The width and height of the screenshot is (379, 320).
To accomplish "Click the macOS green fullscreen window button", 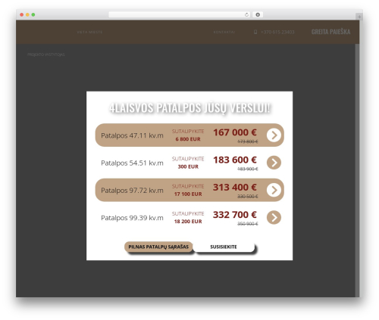I will [33, 14].
